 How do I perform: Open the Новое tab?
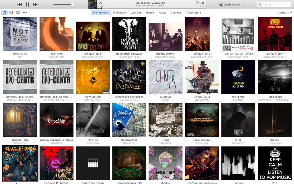150,13
